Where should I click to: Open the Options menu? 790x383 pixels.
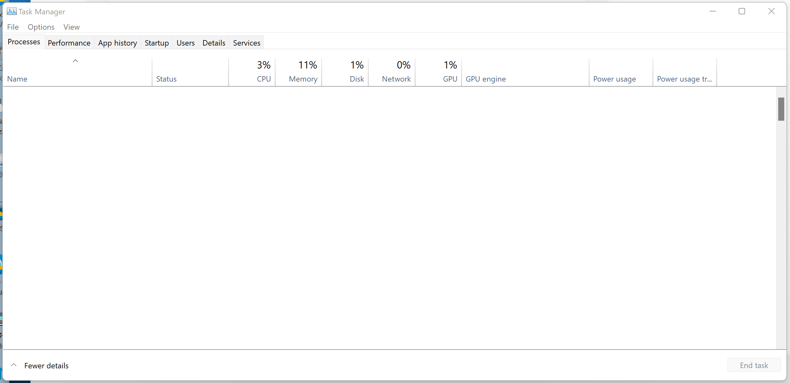tap(41, 27)
